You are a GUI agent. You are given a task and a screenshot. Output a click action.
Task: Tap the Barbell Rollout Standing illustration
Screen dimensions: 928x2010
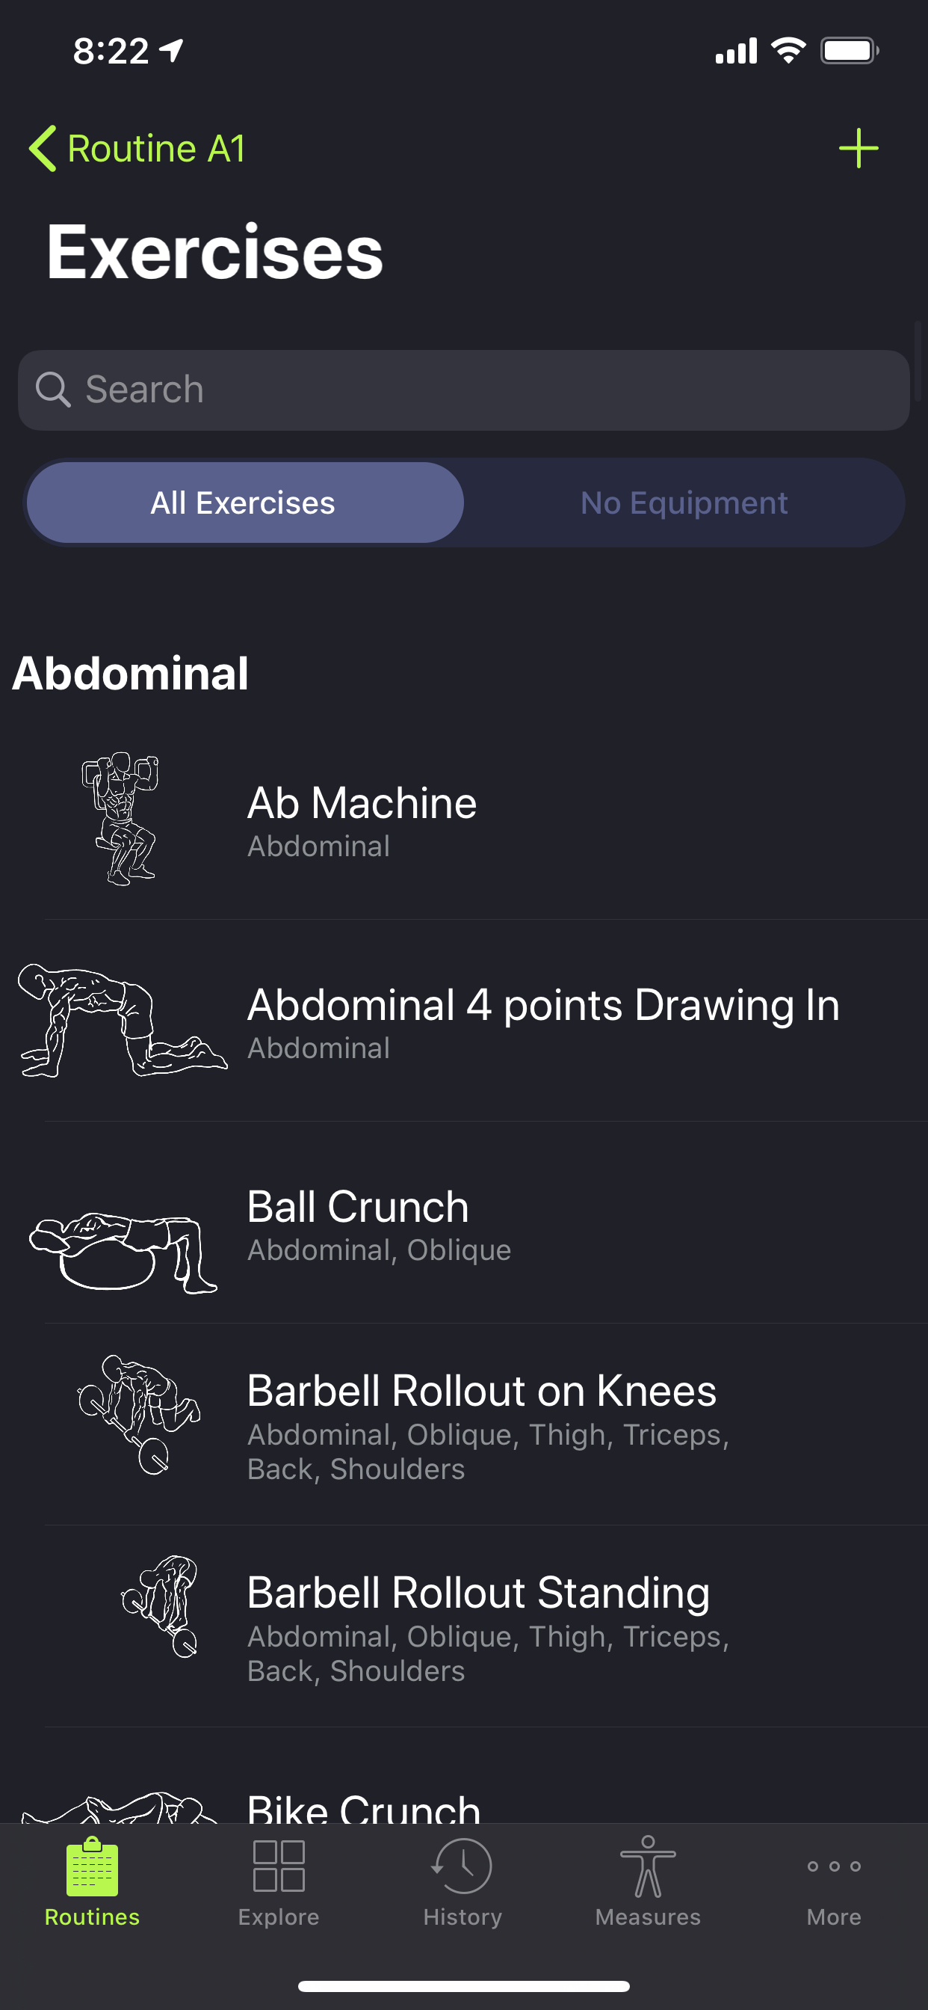pyautogui.click(x=160, y=1605)
